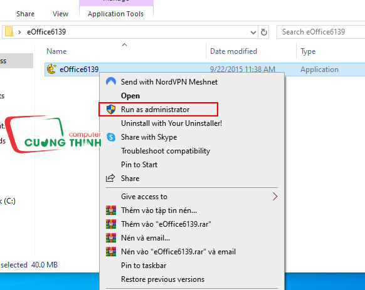Sort by the Type column header
This screenshot has height=290, width=365.
[308, 51]
